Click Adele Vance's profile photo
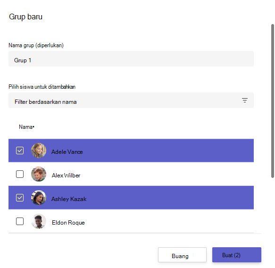 click(x=39, y=151)
